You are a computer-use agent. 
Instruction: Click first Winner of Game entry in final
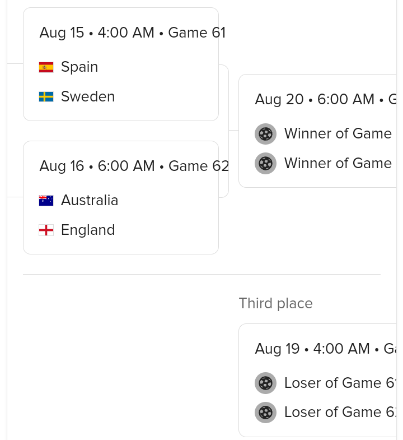(338, 133)
